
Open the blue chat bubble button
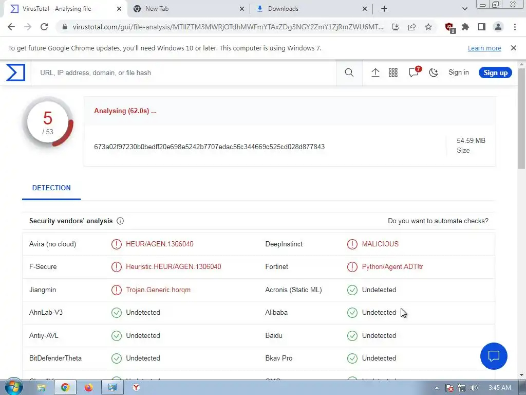494,356
